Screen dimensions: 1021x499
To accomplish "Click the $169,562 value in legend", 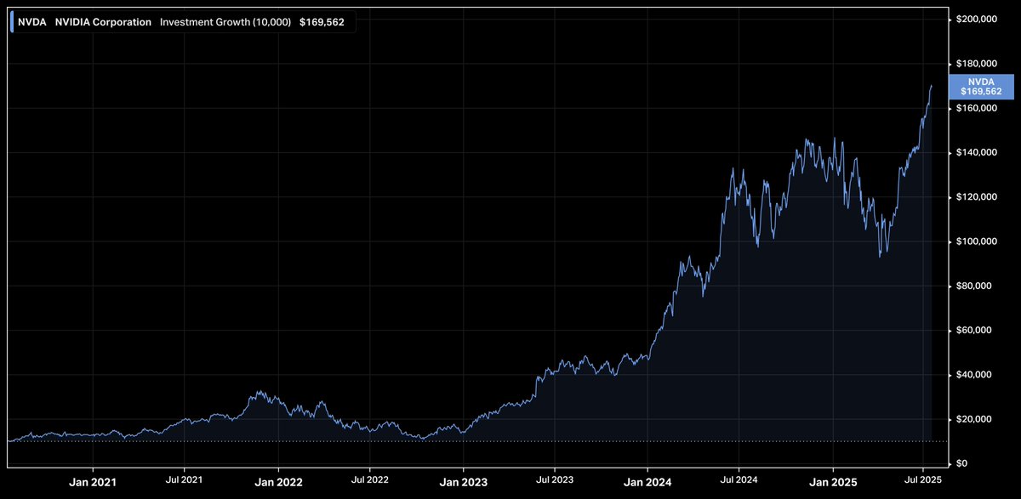I will 322,22.
